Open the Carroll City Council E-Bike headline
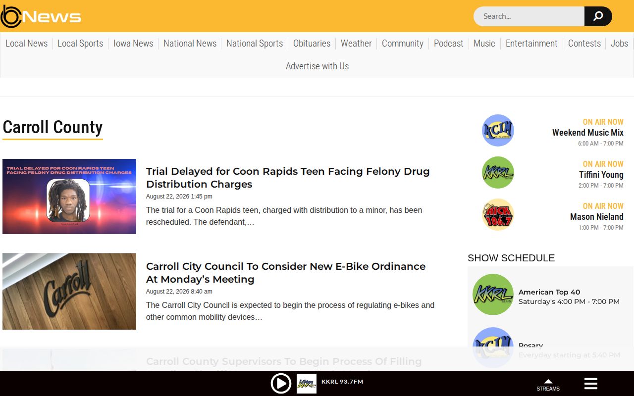This screenshot has height=396, width=634. (286, 273)
